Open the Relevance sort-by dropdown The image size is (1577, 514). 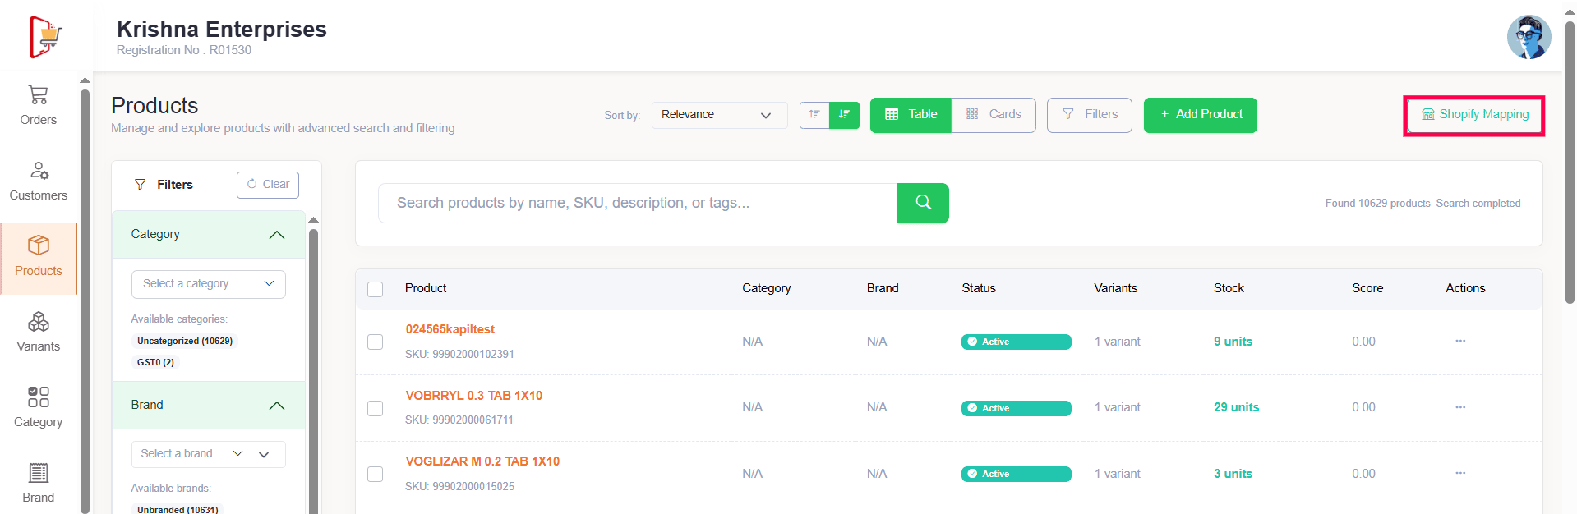click(x=718, y=115)
